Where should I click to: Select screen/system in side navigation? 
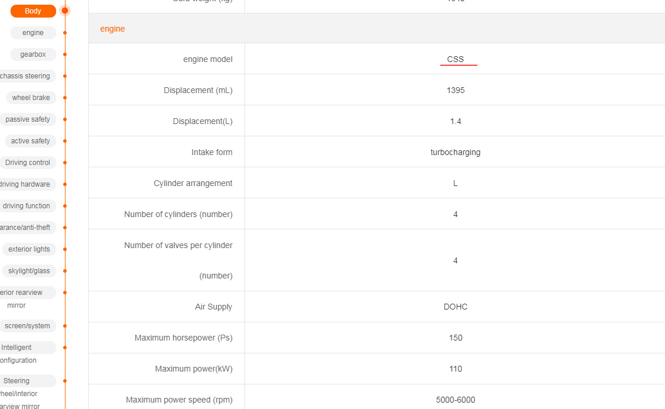point(27,326)
